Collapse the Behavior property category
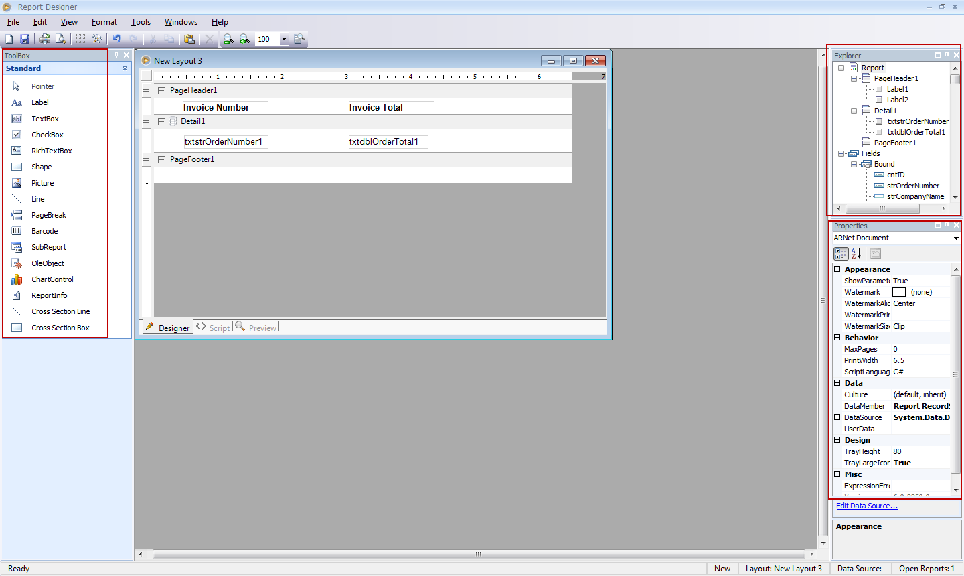This screenshot has height=576, width=964. click(837, 338)
